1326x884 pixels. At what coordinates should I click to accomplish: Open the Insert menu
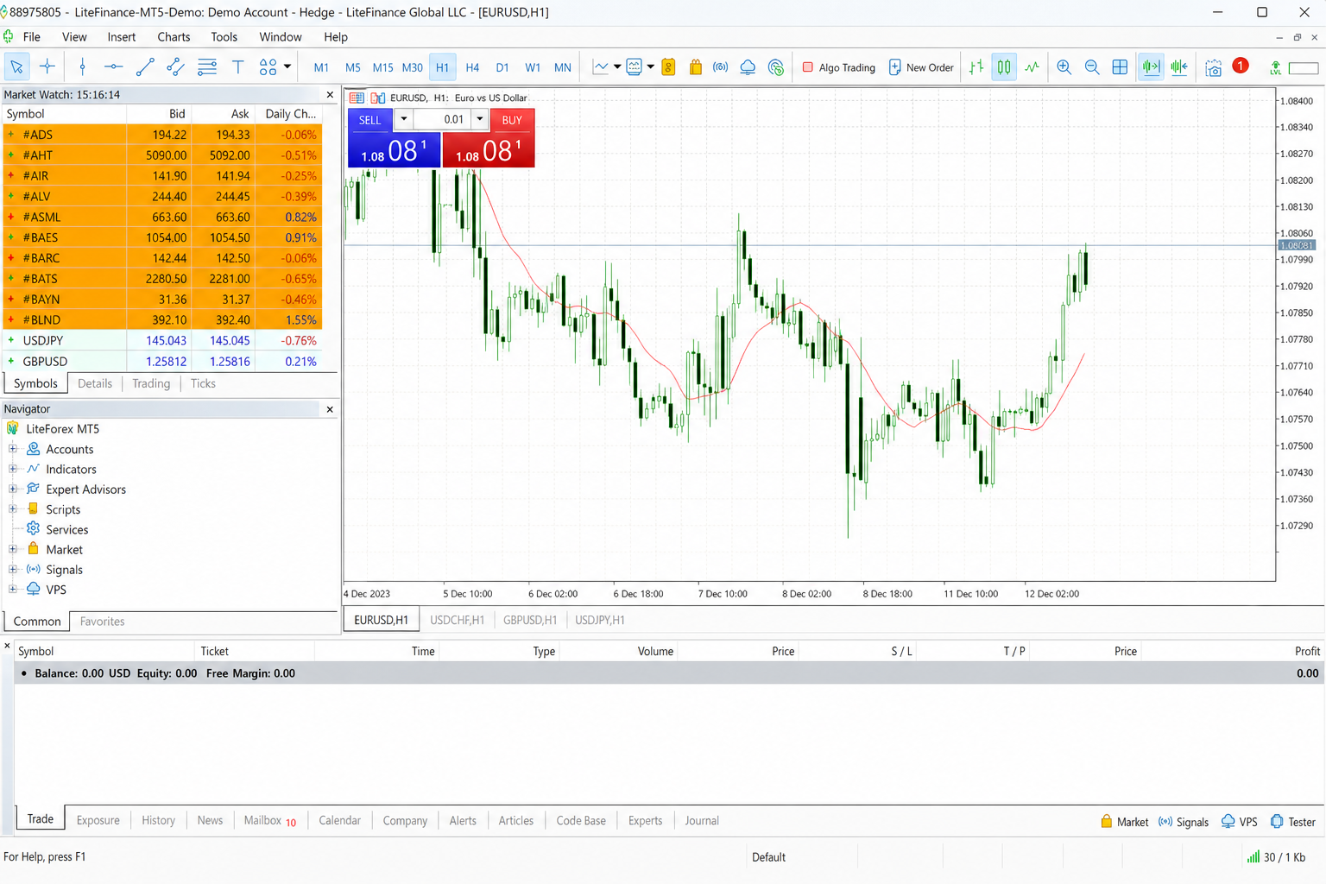(x=122, y=37)
